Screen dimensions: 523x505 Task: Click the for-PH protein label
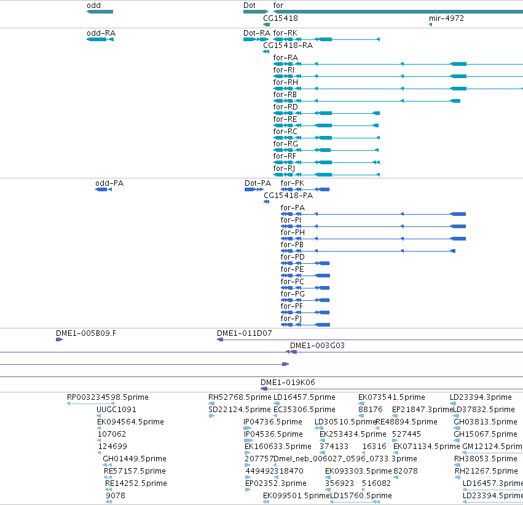click(293, 233)
